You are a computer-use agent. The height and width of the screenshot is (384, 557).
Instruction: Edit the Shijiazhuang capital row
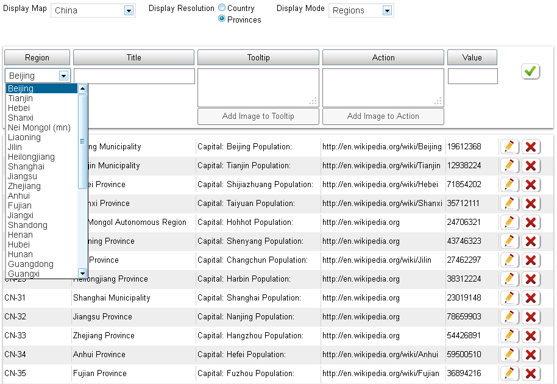[x=509, y=184]
